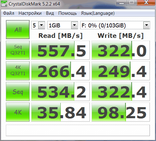156x141 pixels.
Task: Run the plain 4K test button
Action: (x=18, y=112)
